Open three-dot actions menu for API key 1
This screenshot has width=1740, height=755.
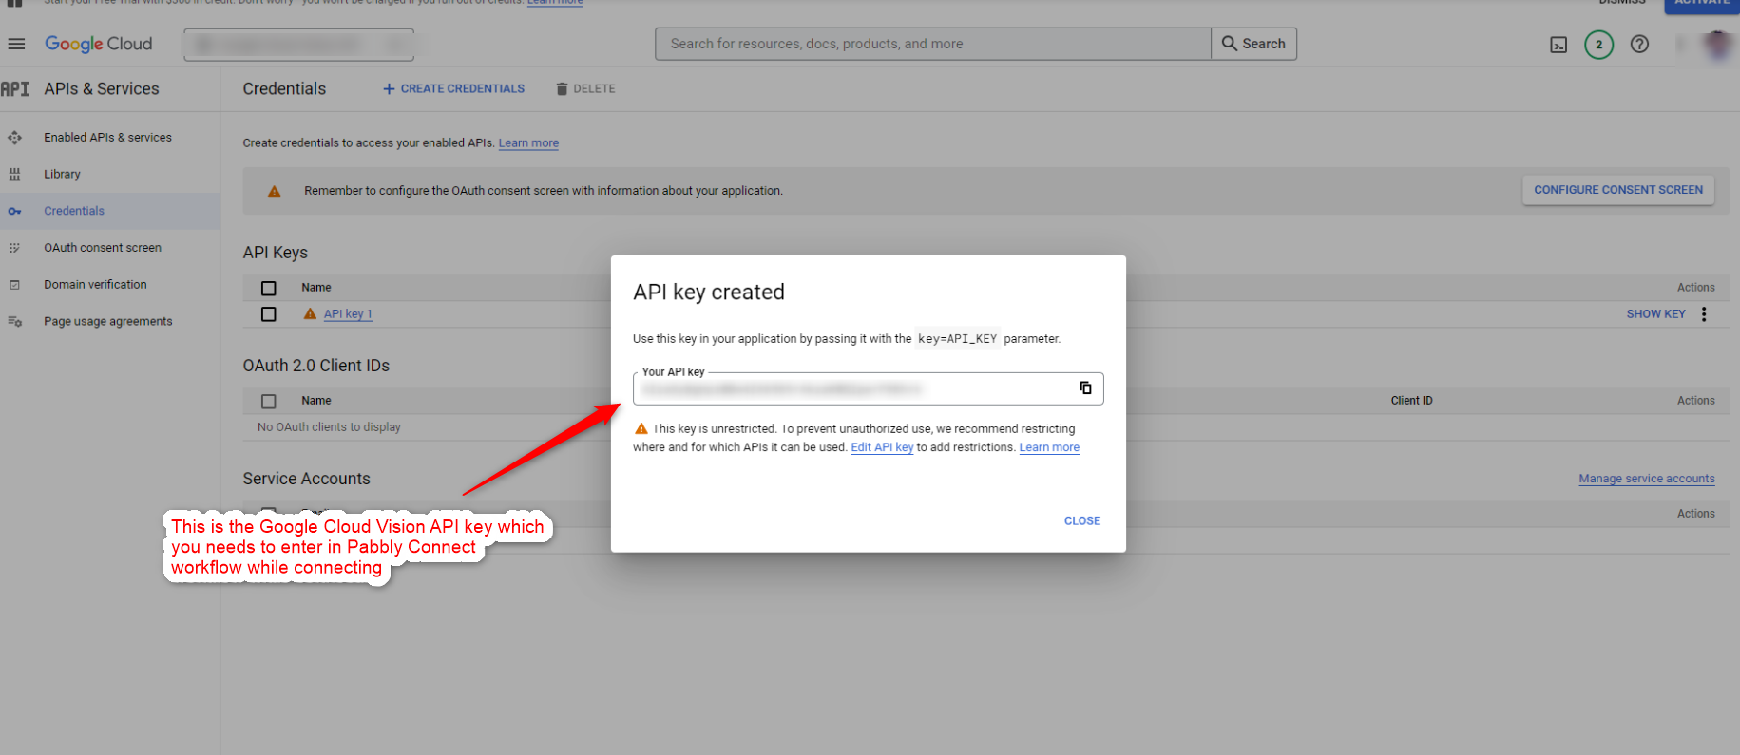[1704, 314]
